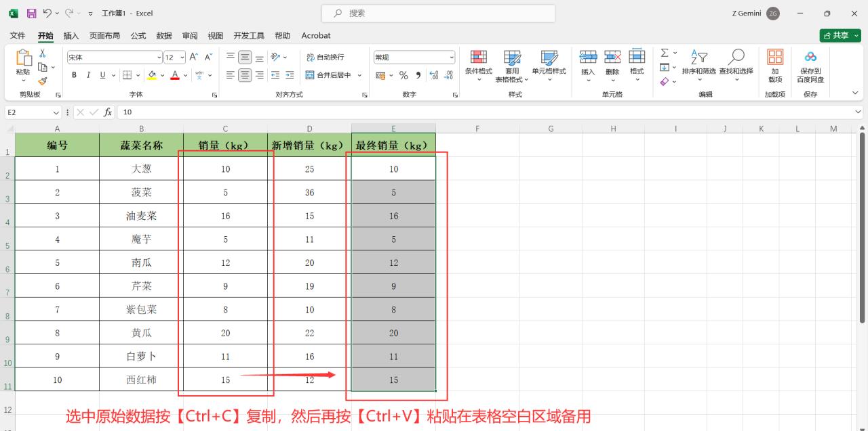868x431 pixels.
Task: Click the borders grid icon
Action: 126,75
